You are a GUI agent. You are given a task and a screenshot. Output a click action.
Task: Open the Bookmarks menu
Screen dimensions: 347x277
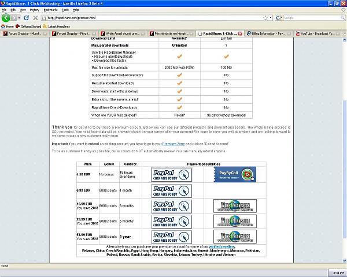tap(50, 10)
